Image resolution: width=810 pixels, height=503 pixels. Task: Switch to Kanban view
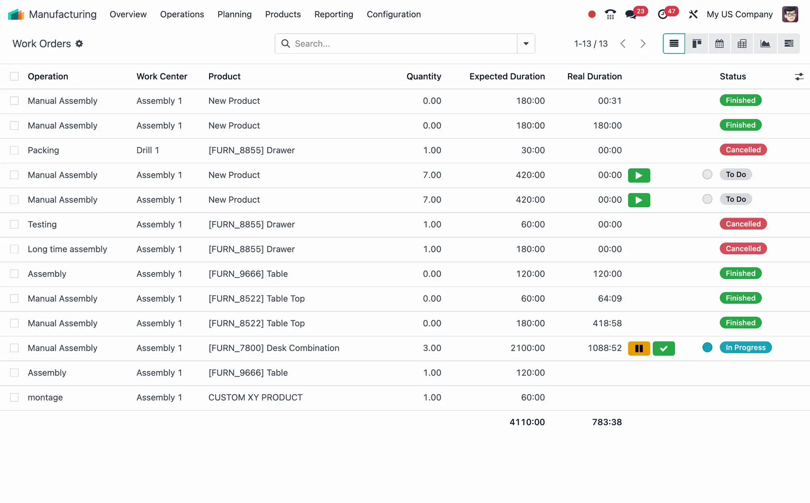coord(697,43)
